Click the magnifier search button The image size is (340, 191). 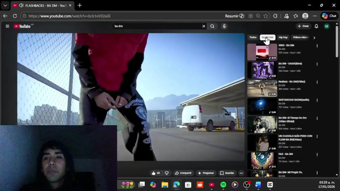click(212, 26)
